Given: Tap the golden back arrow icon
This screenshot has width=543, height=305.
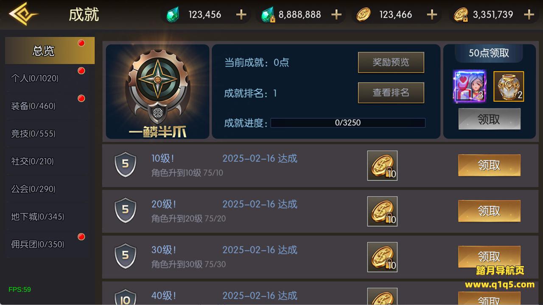Looking at the screenshot, I should point(23,14).
